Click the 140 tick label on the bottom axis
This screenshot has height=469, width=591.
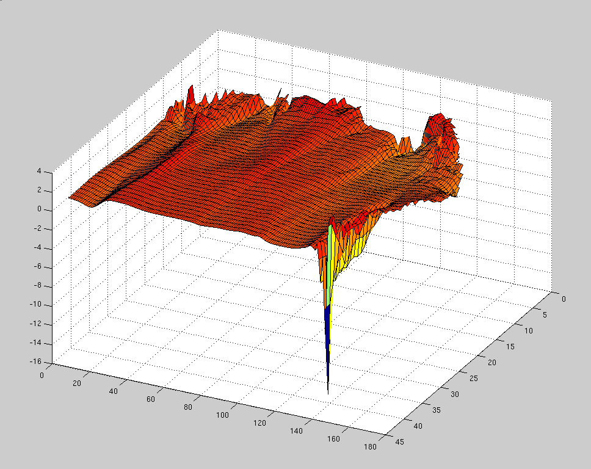click(295, 431)
